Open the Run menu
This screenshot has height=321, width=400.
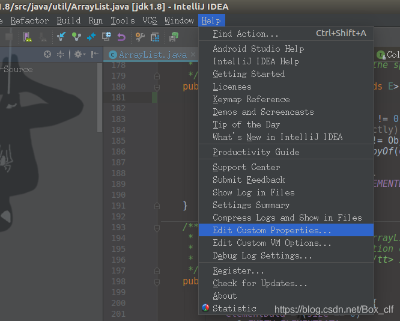[x=95, y=20]
